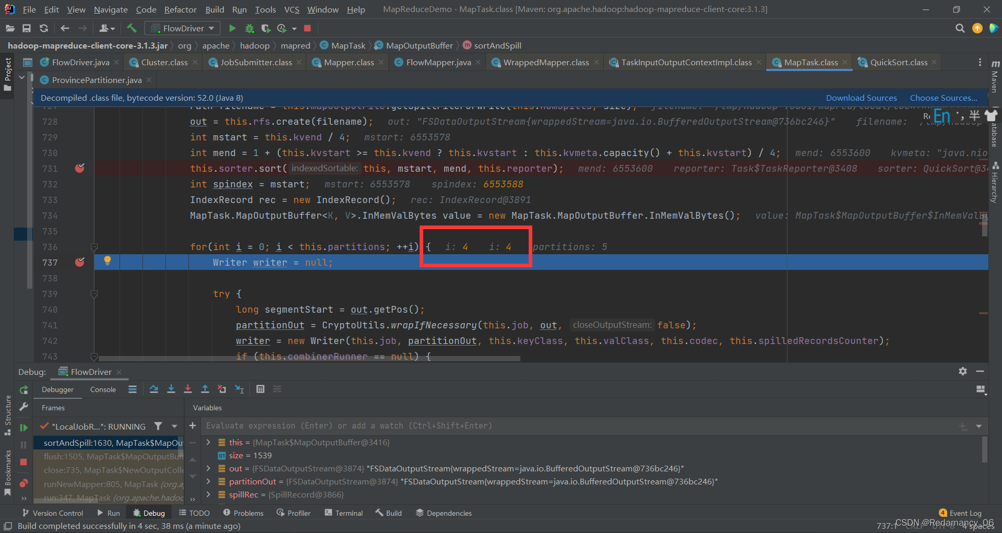Click the green Run FlowDriver icon
This screenshot has height=533, width=1002.
233,28
